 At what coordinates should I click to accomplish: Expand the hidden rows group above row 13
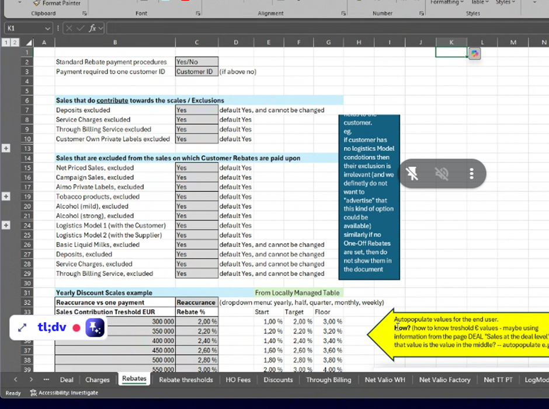(x=6, y=149)
